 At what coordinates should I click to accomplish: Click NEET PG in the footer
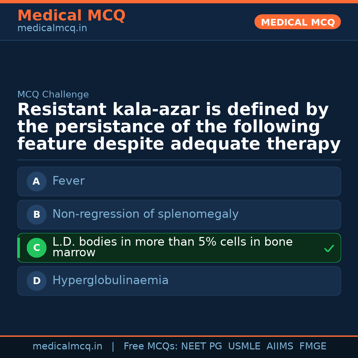tap(202, 346)
